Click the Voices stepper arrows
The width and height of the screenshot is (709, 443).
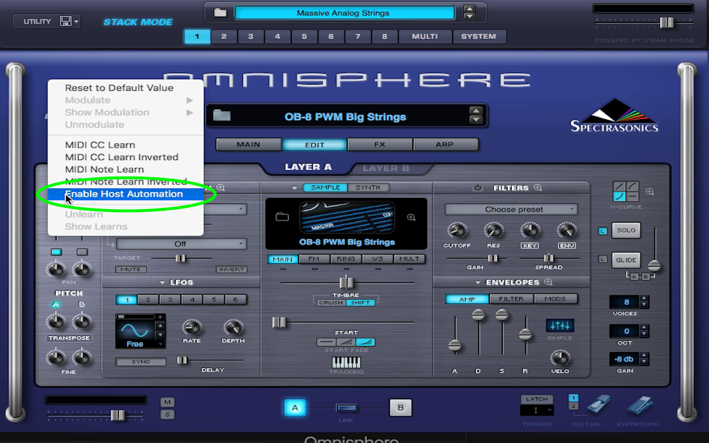tap(644, 302)
